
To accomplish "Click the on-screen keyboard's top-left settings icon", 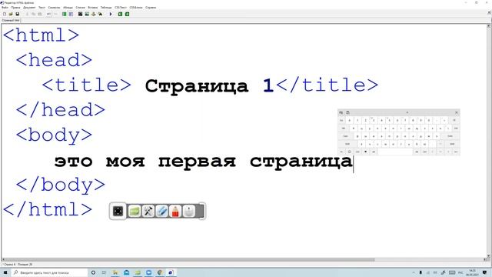I will point(341,112).
